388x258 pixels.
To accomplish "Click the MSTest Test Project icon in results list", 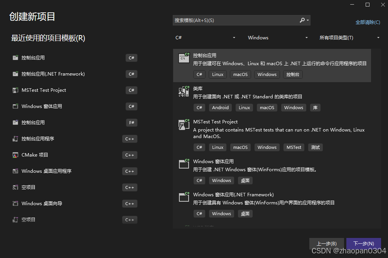I will [x=184, y=125].
